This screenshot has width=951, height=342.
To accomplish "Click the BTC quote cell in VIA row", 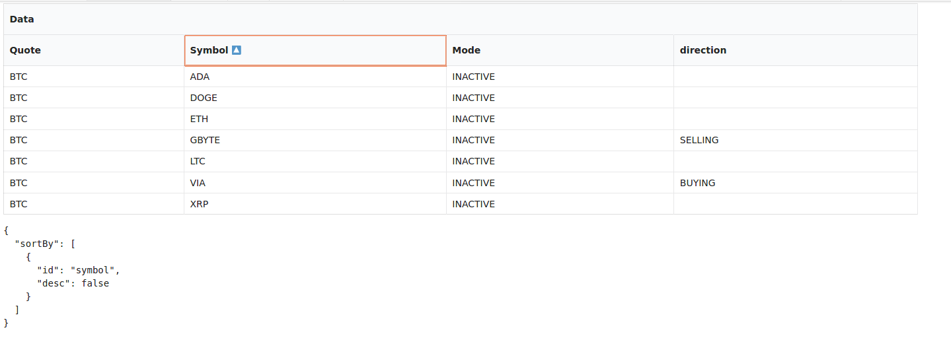I will pos(94,183).
